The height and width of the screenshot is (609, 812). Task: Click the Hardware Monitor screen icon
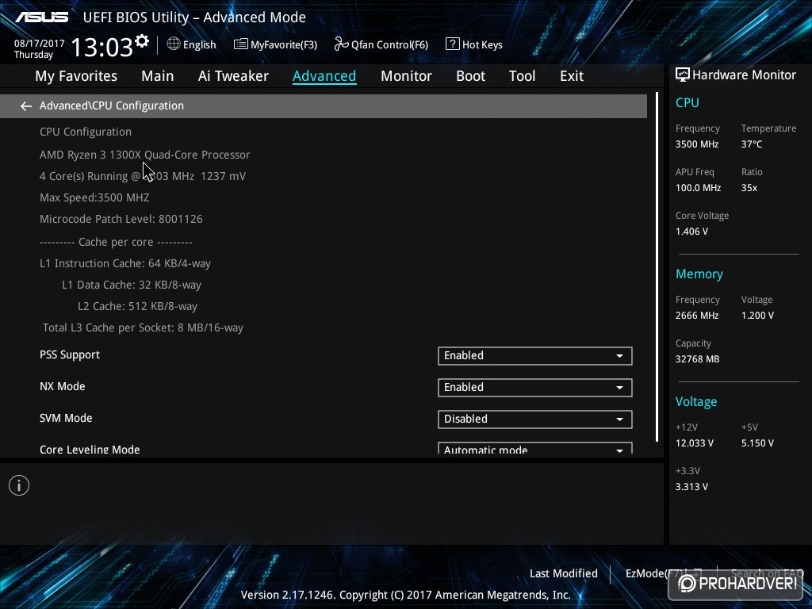point(682,75)
